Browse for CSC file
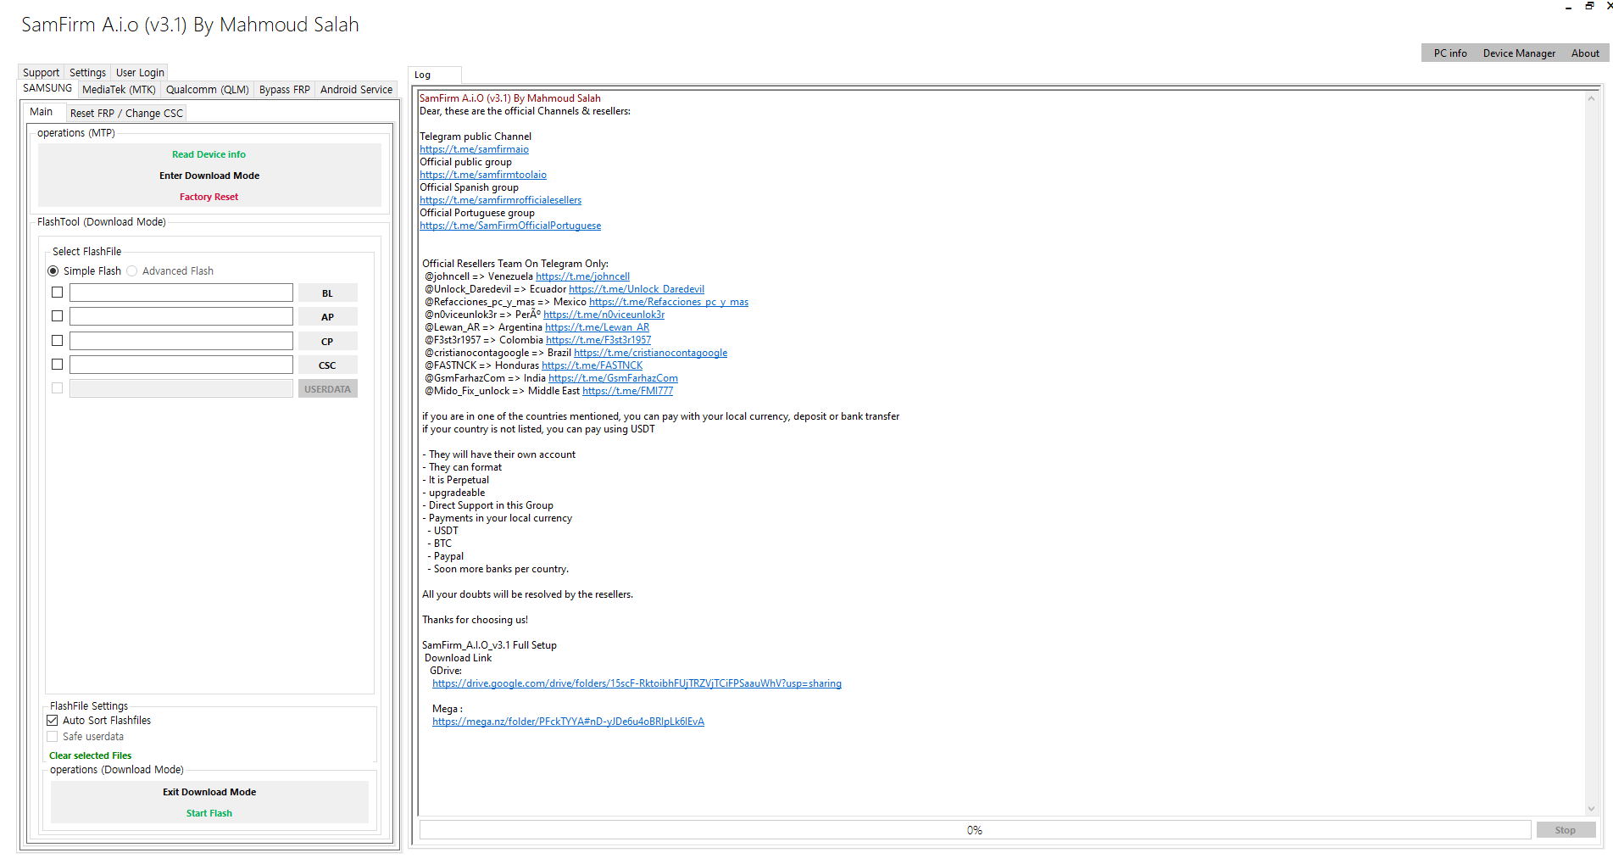The image size is (1613, 864). click(x=327, y=365)
